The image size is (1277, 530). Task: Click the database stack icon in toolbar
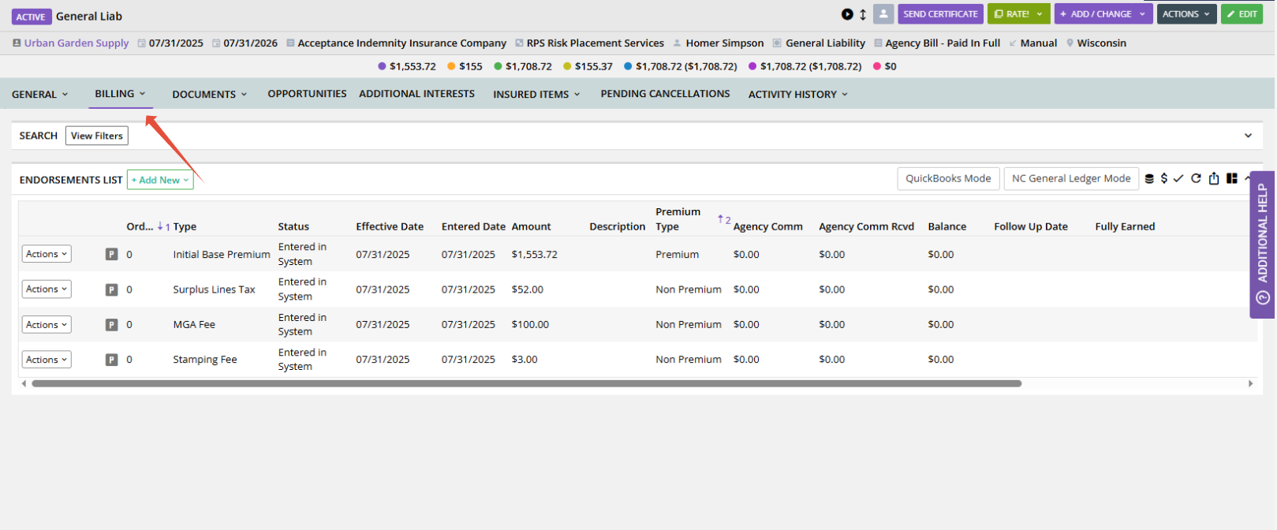pyautogui.click(x=1149, y=179)
